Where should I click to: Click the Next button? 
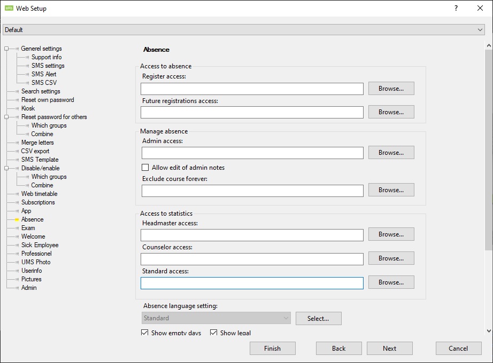(389, 349)
